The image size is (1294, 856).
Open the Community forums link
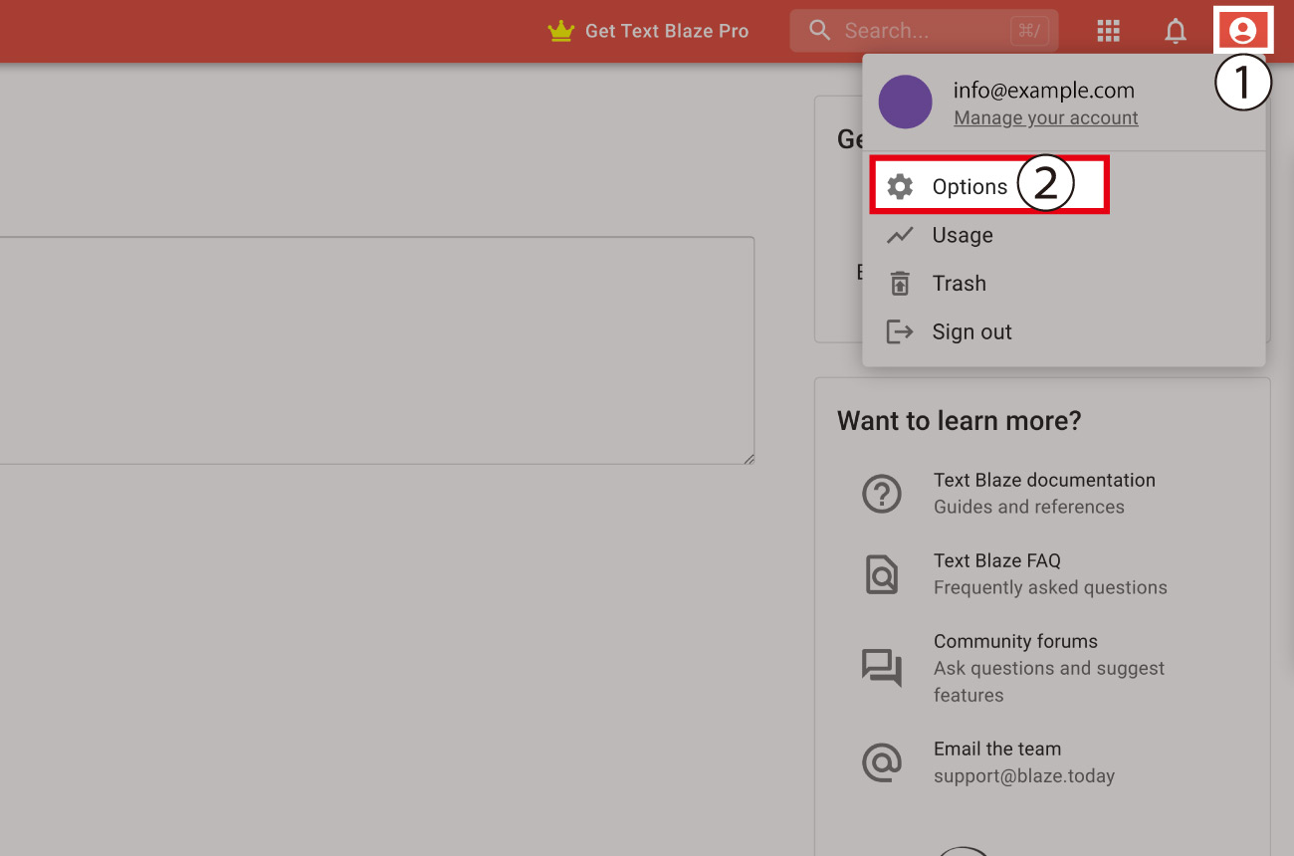click(x=1015, y=641)
